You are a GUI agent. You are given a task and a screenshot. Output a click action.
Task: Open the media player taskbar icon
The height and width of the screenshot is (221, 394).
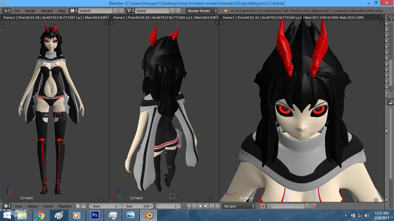(76, 215)
